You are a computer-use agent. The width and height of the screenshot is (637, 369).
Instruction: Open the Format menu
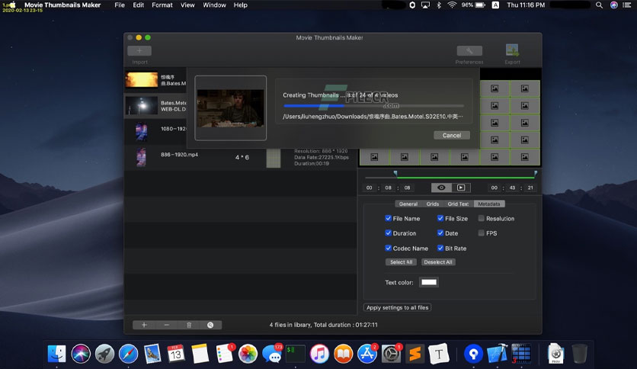pos(162,5)
